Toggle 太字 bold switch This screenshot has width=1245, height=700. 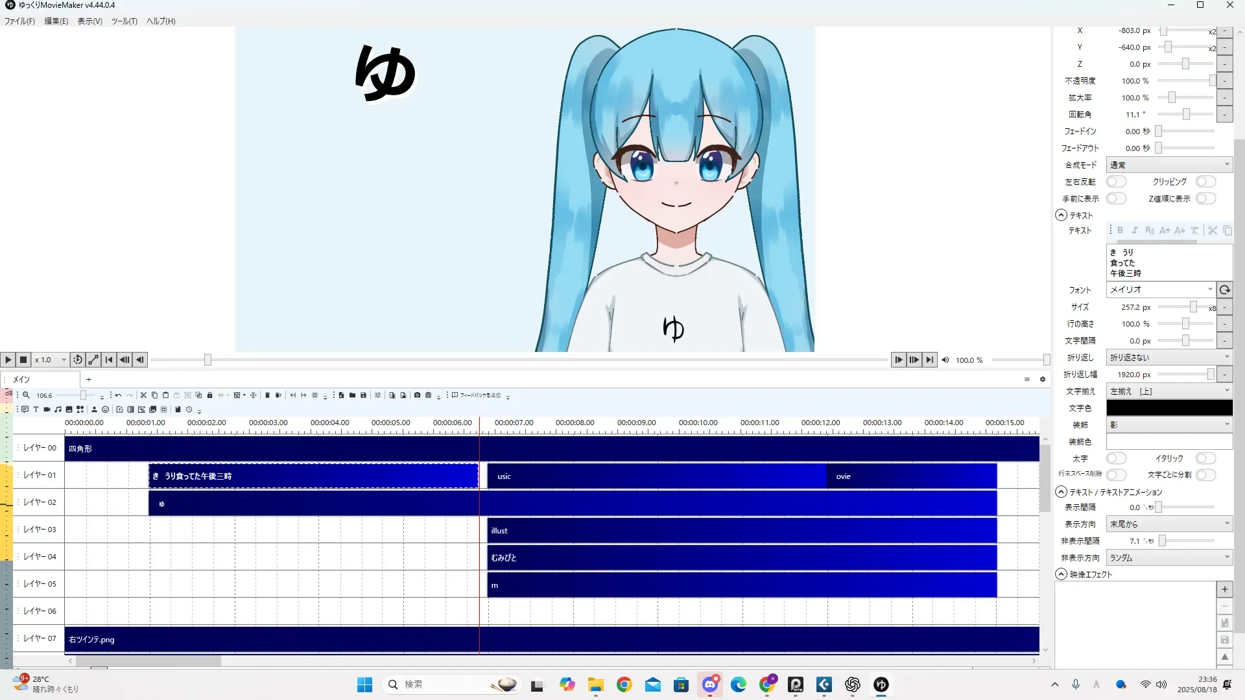(1115, 458)
